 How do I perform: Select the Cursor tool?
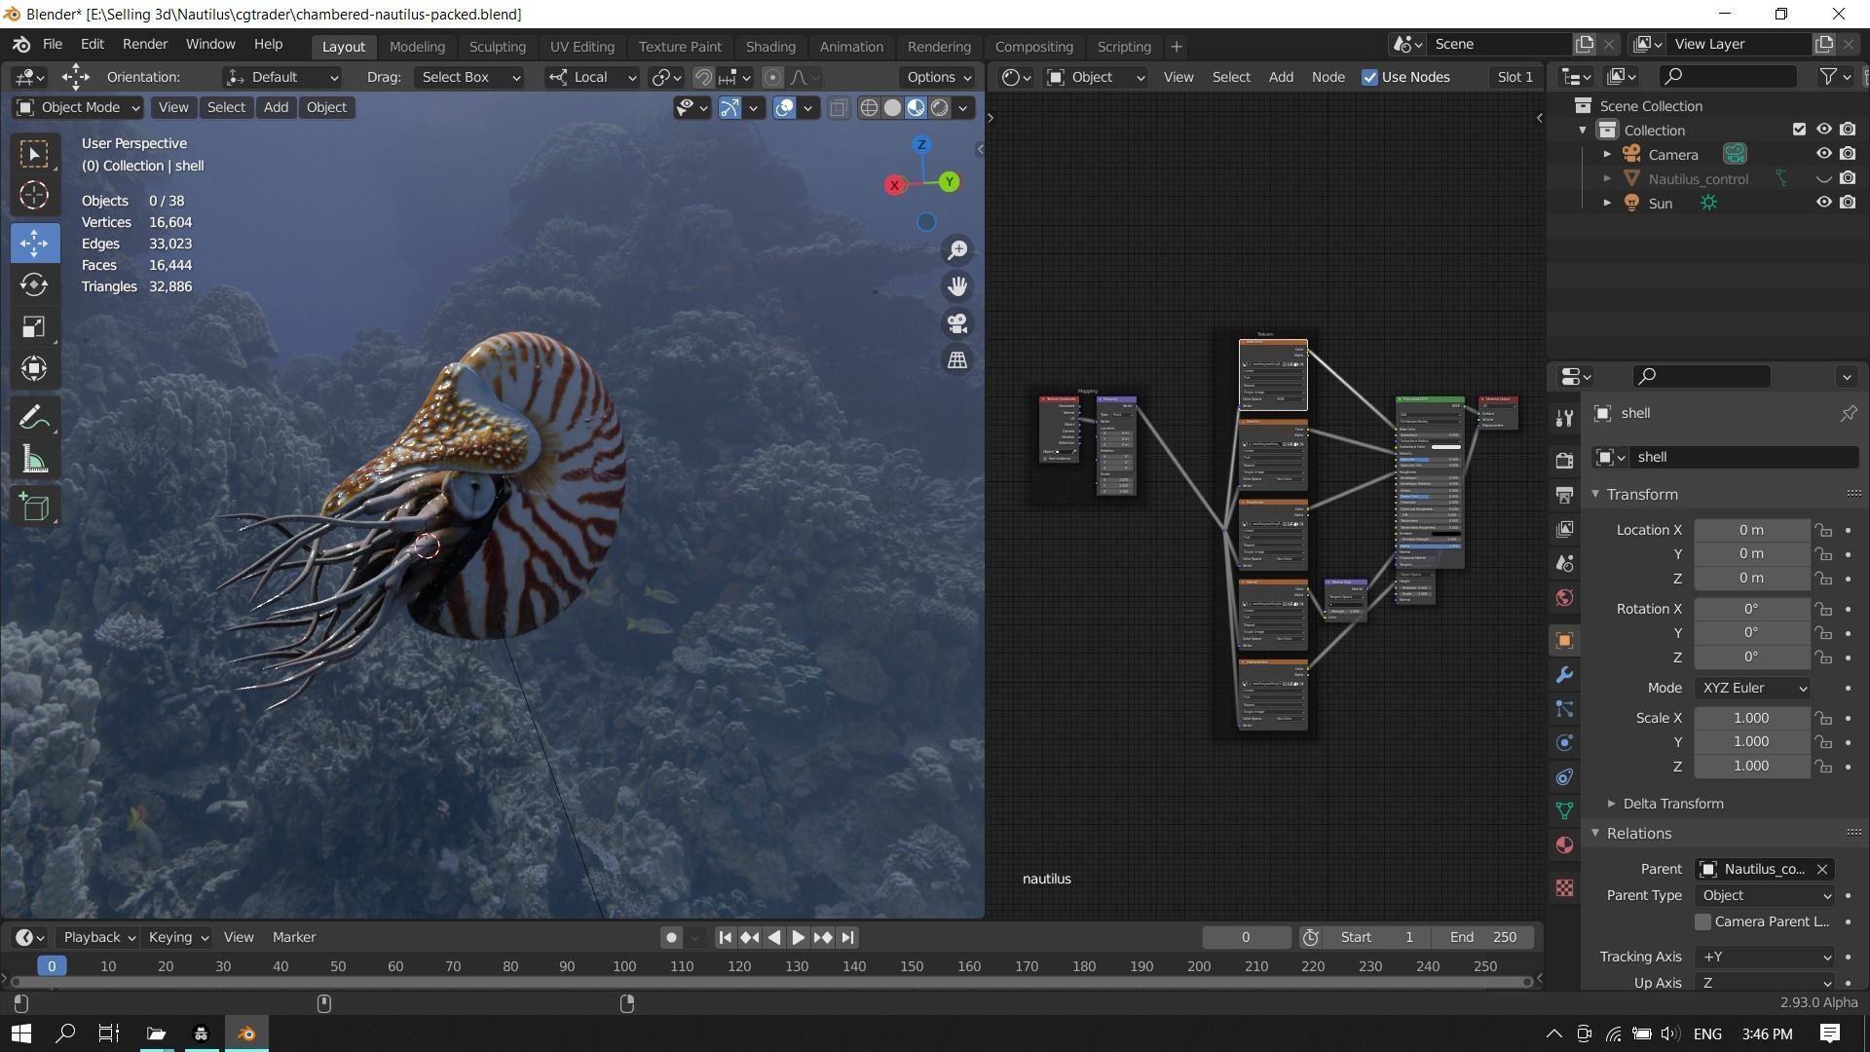click(x=34, y=196)
